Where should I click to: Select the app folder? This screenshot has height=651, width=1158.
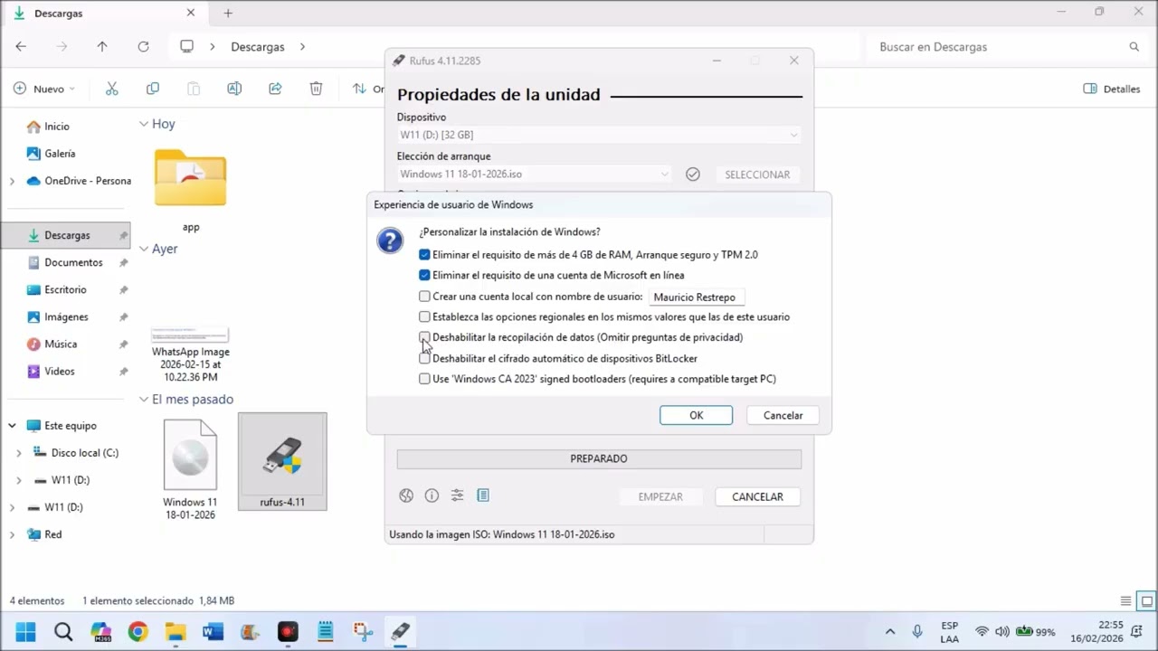191,191
